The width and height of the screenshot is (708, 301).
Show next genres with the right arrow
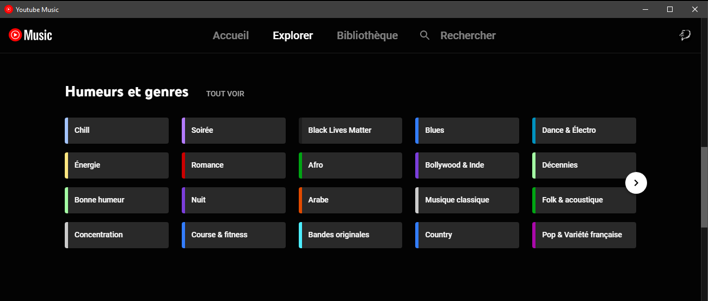click(x=636, y=183)
